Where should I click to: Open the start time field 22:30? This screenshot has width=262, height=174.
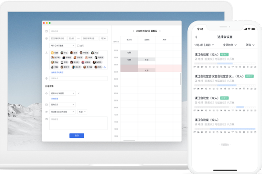pyautogui.click(x=72, y=38)
